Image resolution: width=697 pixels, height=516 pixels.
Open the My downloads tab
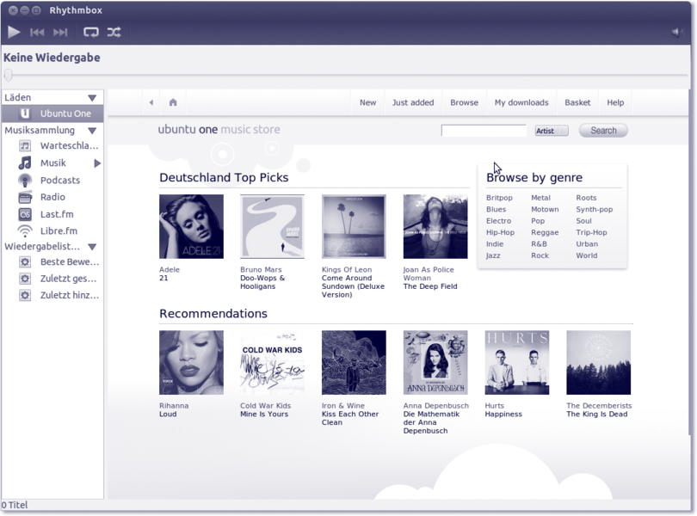tap(521, 102)
